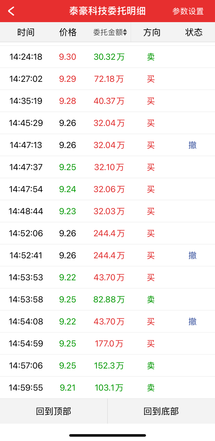
Task: Tap the 时间 column header
Action: pyautogui.click(x=26, y=32)
